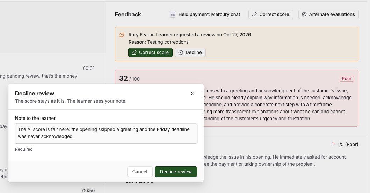Click 'The score stays as it is' subtitle
The image size is (370, 193).
(x=71, y=101)
